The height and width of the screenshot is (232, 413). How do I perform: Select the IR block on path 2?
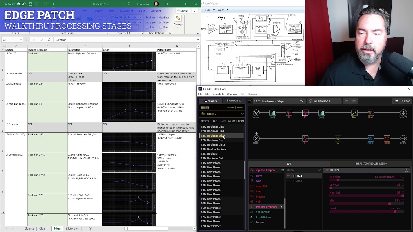pos(305,139)
